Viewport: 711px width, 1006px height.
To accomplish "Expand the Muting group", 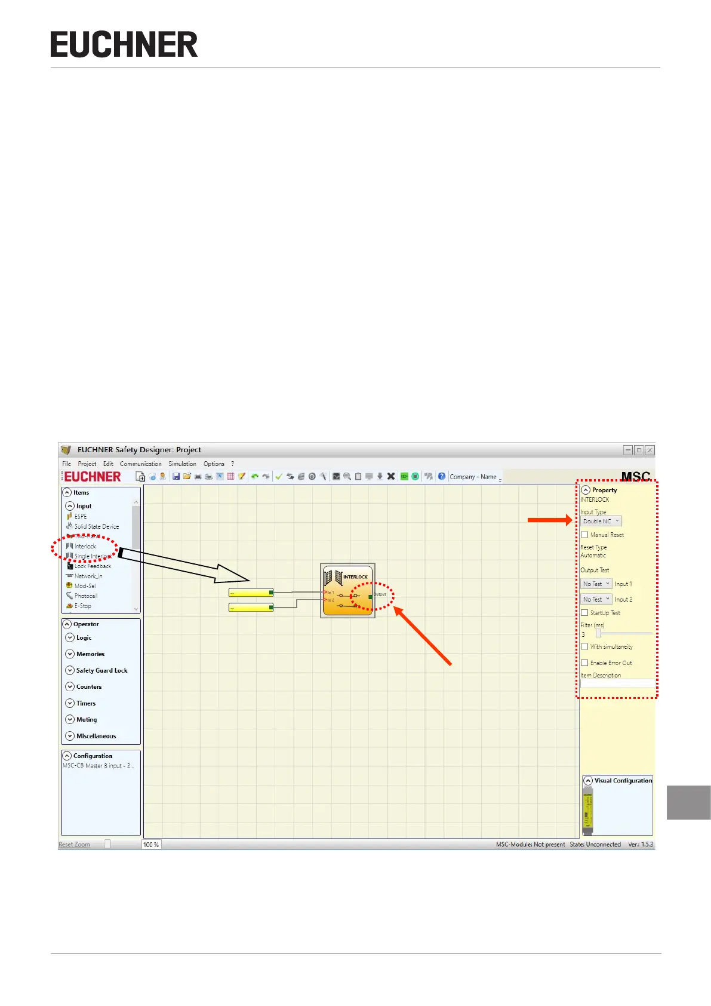I will click(x=70, y=720).
